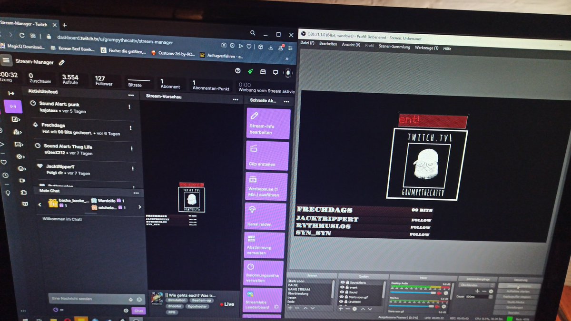The height and width of the screenshot is (321, 571).
Task: Click Werbepause ausführen quick action
Action: tap(266, 186)
